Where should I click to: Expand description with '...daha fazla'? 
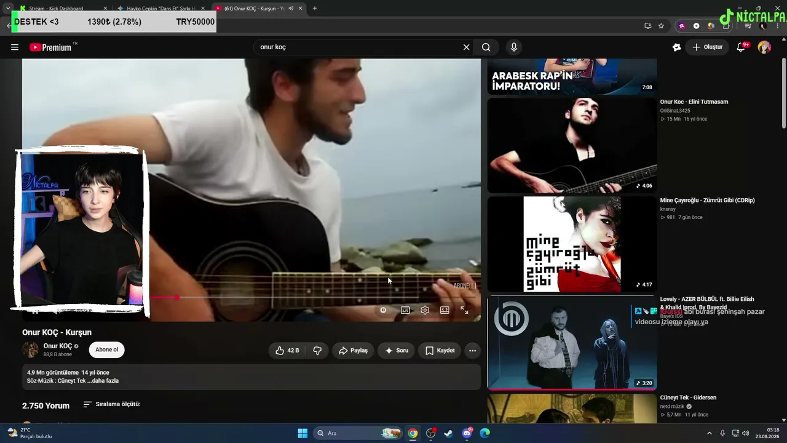(103, 381)
